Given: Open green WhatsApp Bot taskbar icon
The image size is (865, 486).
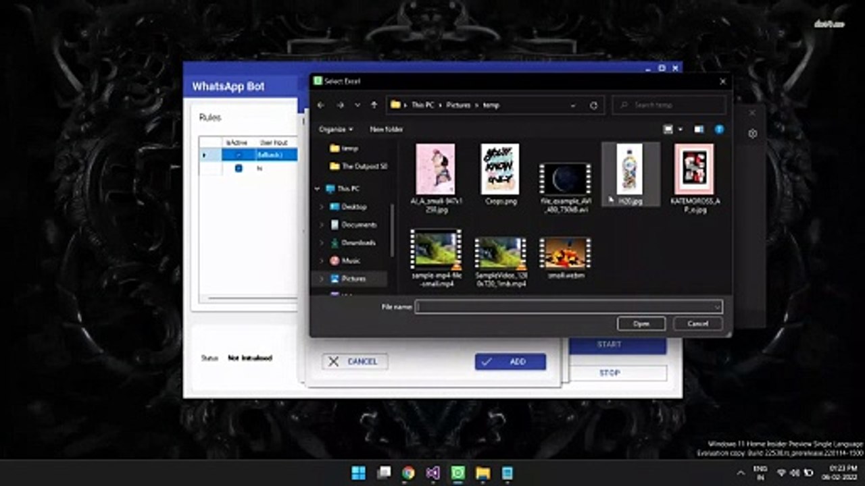Looking at the screenshot, I should 458,473.
